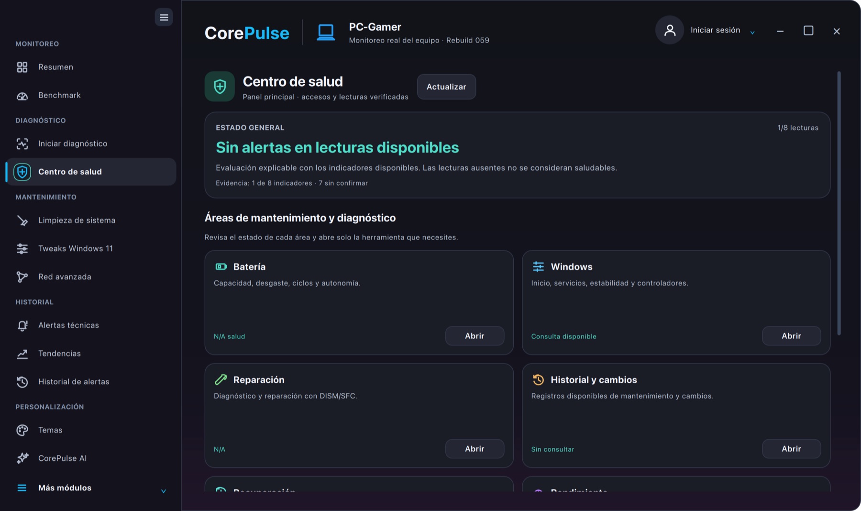The width and height of the screenshot is (861, 511).
Task: Open the Benchmark section
Action: click(91, 96)
